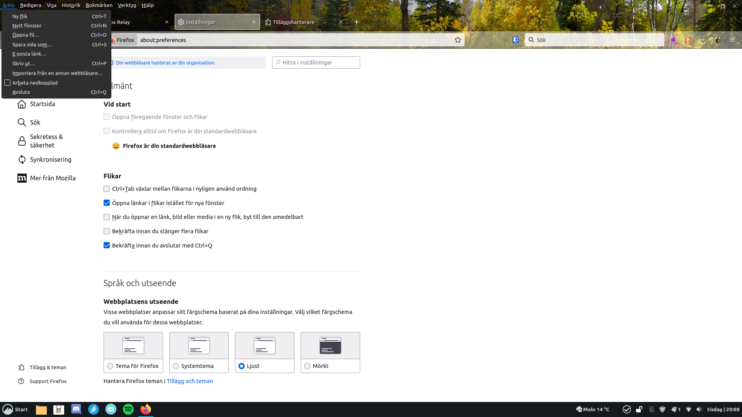The image size is (742, 417).
Task: Click Ny flik in the Arkiv menu
Action: [20, 16]
